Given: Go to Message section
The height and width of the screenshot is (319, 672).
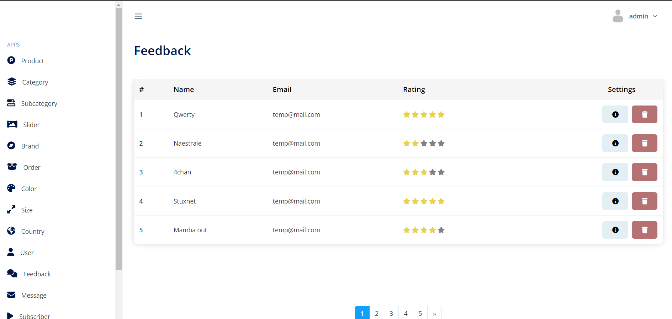Looking at the screenshot, I should tap(34, 295).
